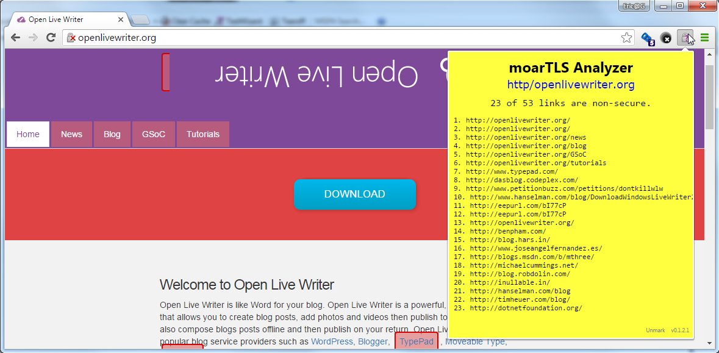Bookmark this page with the star icon

pyautogui.click(x=626, y=38)
